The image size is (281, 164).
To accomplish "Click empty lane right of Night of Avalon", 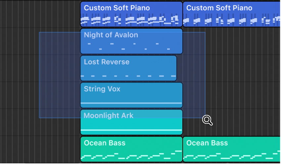I will pyautogui.click(x=232, y=41).
